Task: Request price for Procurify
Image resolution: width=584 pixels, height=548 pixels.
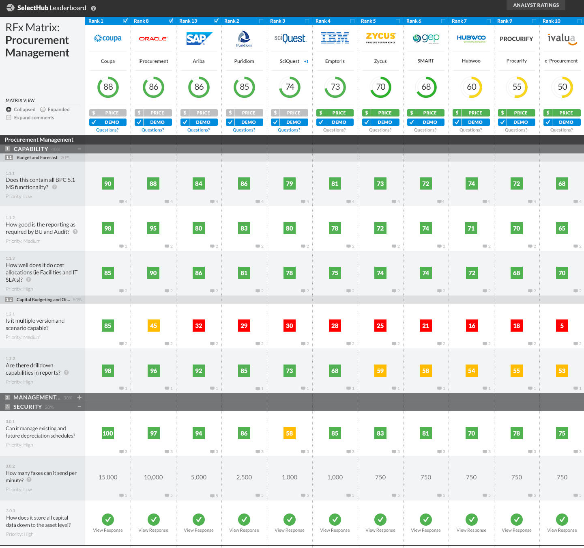Action: pos(517,113)
